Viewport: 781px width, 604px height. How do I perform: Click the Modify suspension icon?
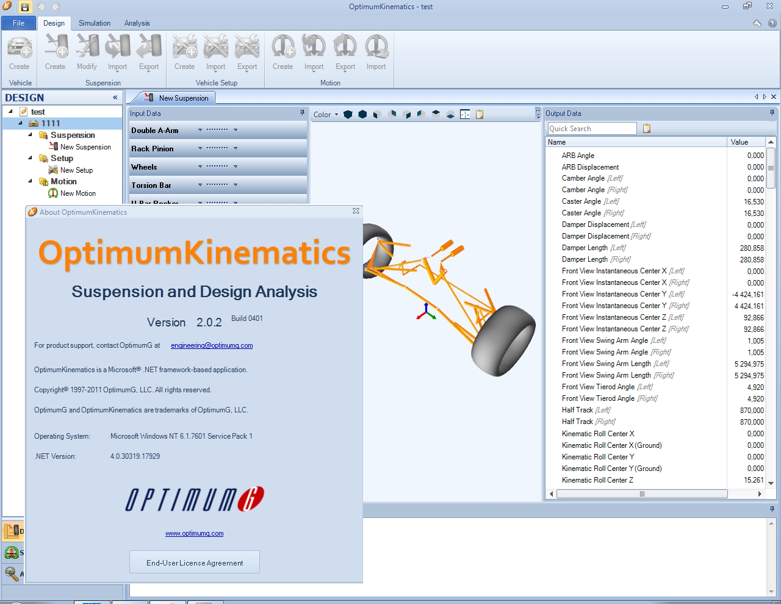tap(87, 52)
